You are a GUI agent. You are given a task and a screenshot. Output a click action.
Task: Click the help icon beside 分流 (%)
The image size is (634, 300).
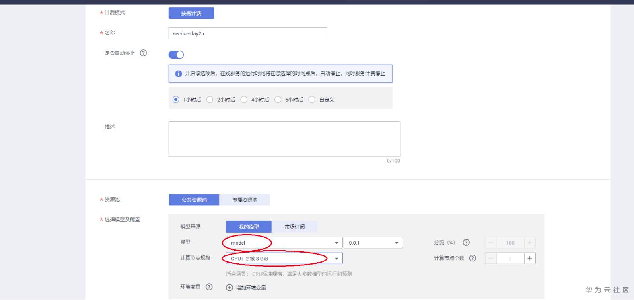click(466, 243)
